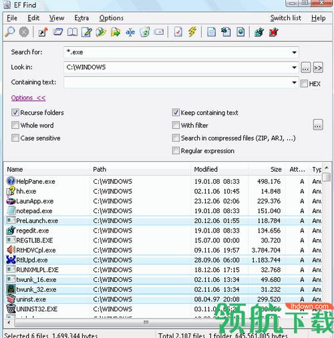The image size is (334, 338).
Task: Click the edit document pencil icon
Action: (x=87, y=32)
